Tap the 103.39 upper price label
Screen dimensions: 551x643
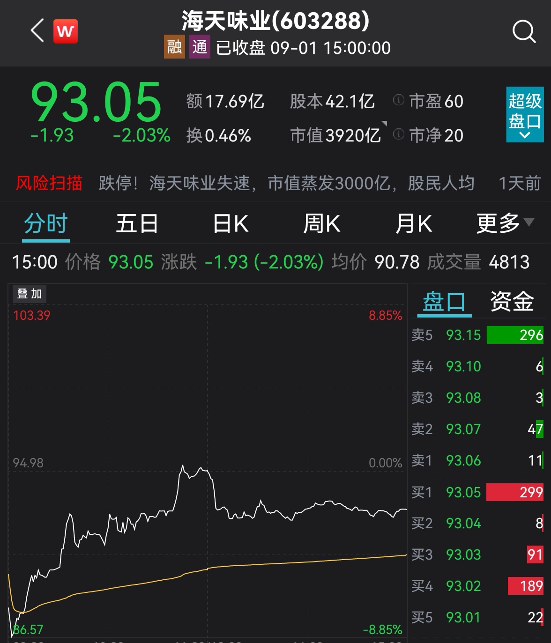pos(31,315)
